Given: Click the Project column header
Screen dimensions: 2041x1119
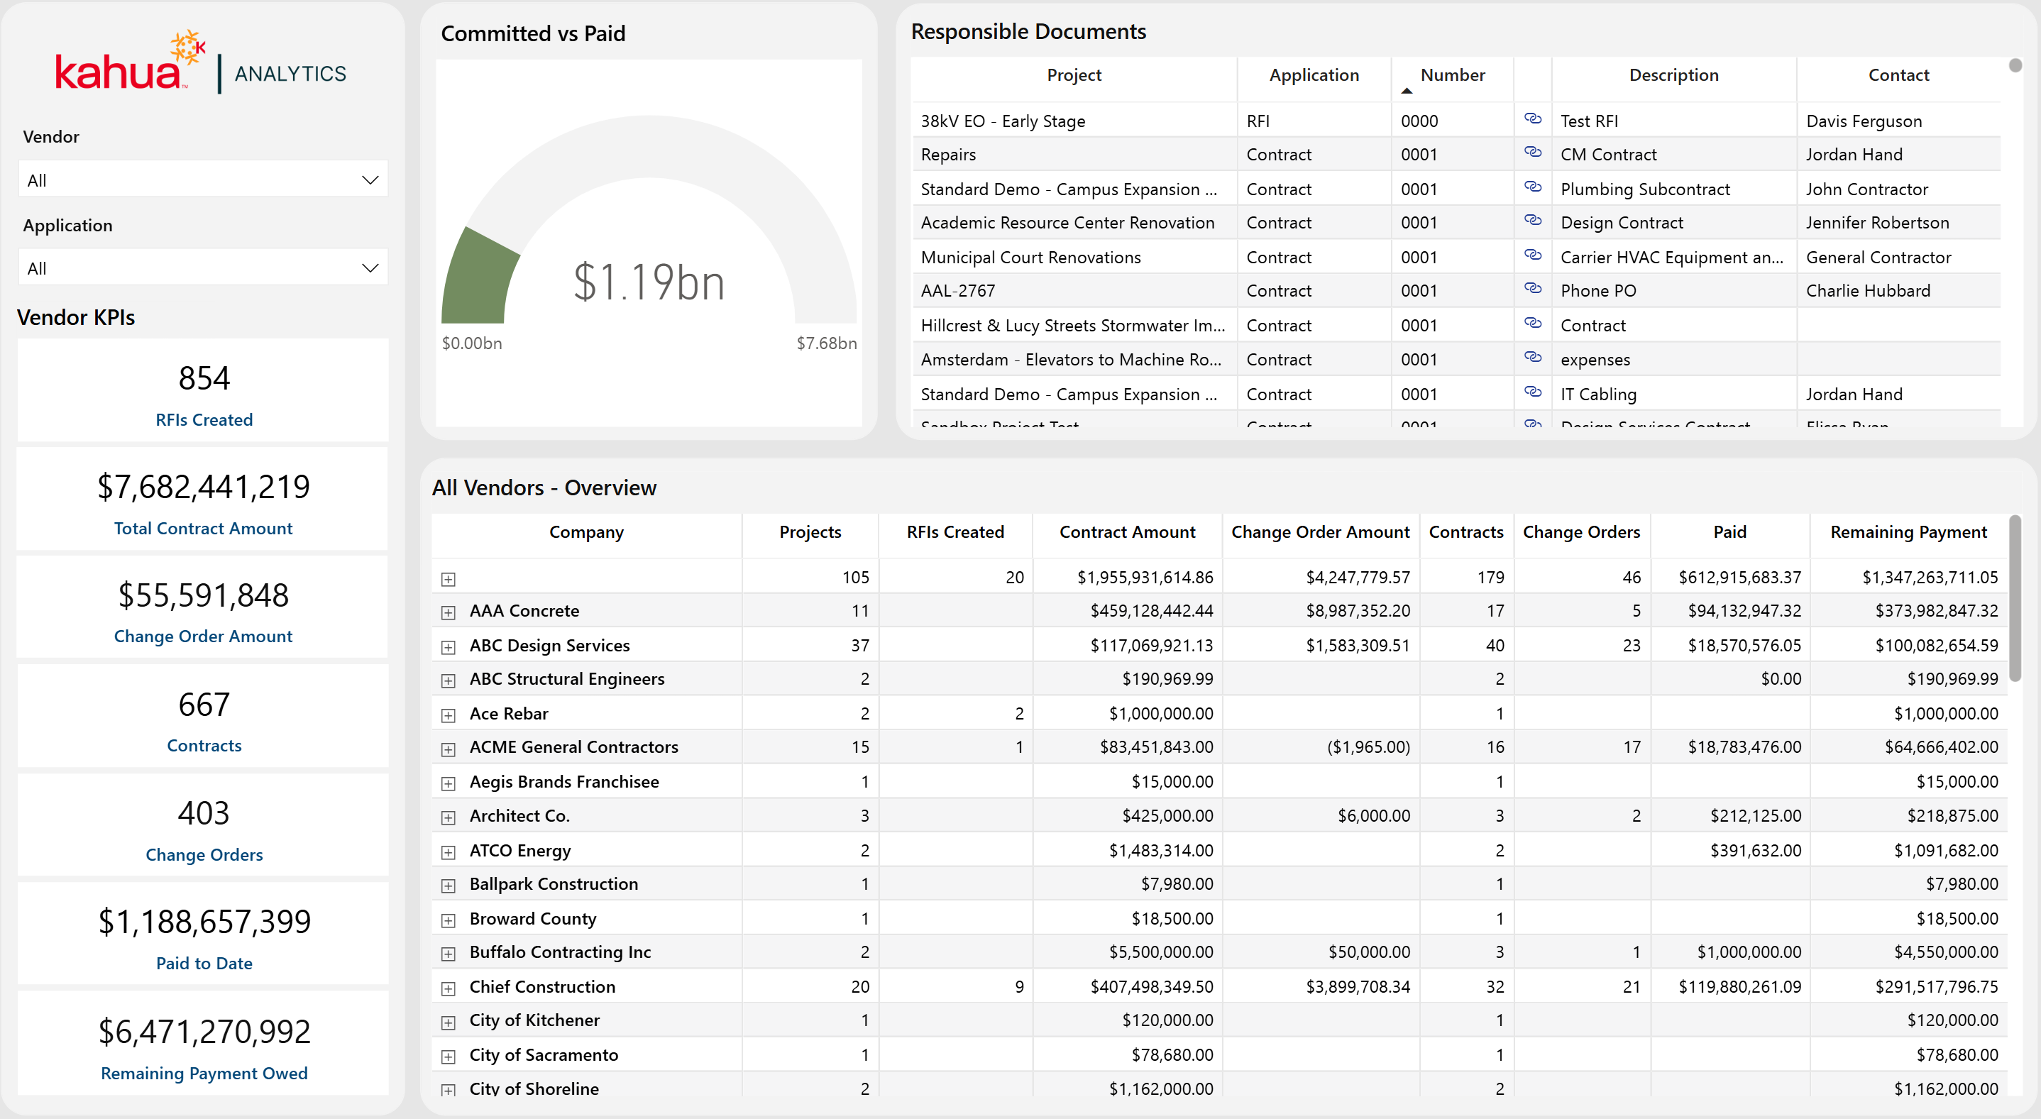Looking at the screenshot, I should tap(1074, 75).
